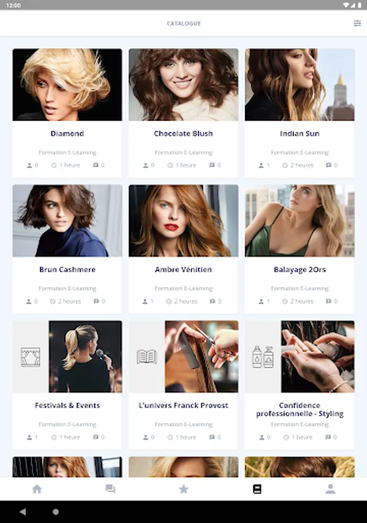The height and width of the screenshot is (523, 367).
Task: Click the open book icon on L'univers card
Action: (x=147, y=357)
